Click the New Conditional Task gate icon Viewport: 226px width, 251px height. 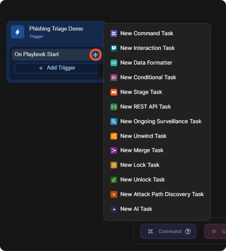coord(114,78)
